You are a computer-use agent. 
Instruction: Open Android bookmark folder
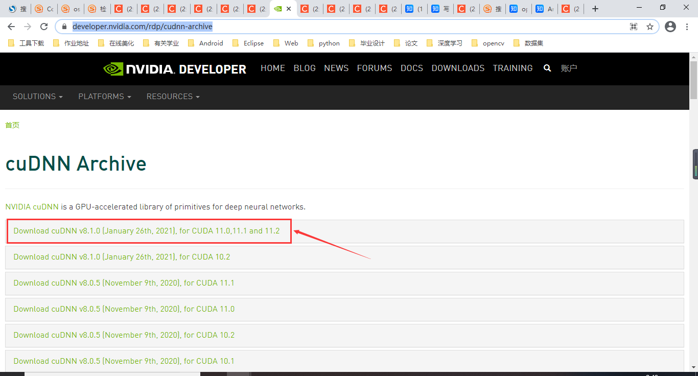tap(205, 43)
